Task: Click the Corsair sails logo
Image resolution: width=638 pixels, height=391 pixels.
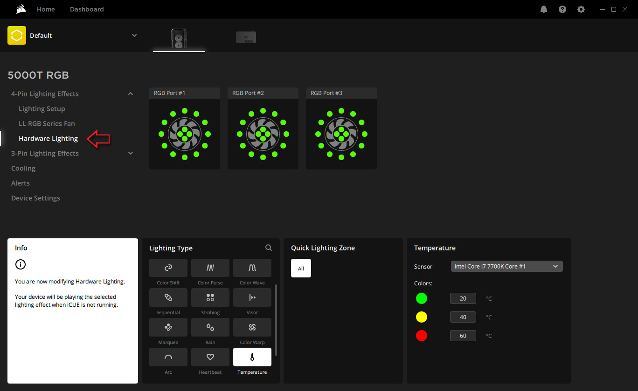Action: click(x=21, y=9)
